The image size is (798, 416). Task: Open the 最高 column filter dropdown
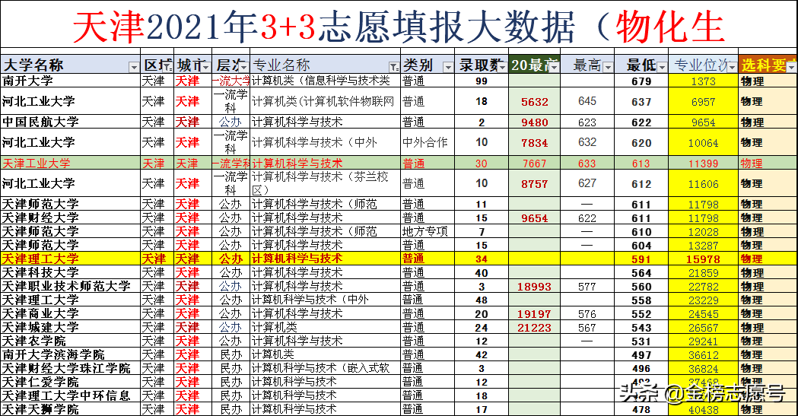608,67
